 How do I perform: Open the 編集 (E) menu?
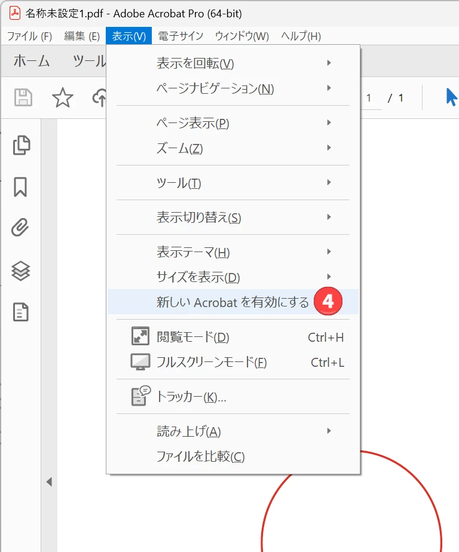[82, 36]
